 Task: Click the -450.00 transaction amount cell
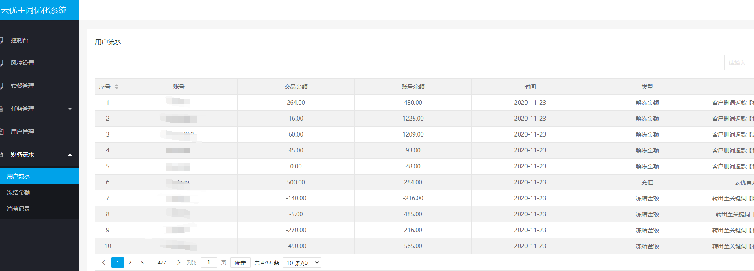(296, 246)
